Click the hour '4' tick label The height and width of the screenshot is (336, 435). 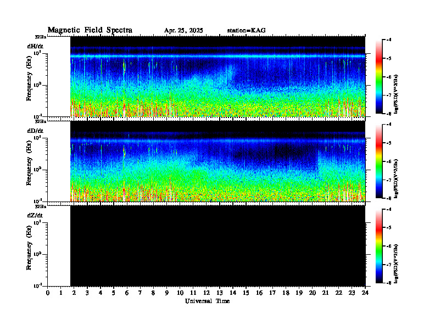pos(101,293)
